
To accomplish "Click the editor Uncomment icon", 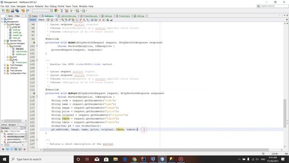I will click(x=111, y=20).
